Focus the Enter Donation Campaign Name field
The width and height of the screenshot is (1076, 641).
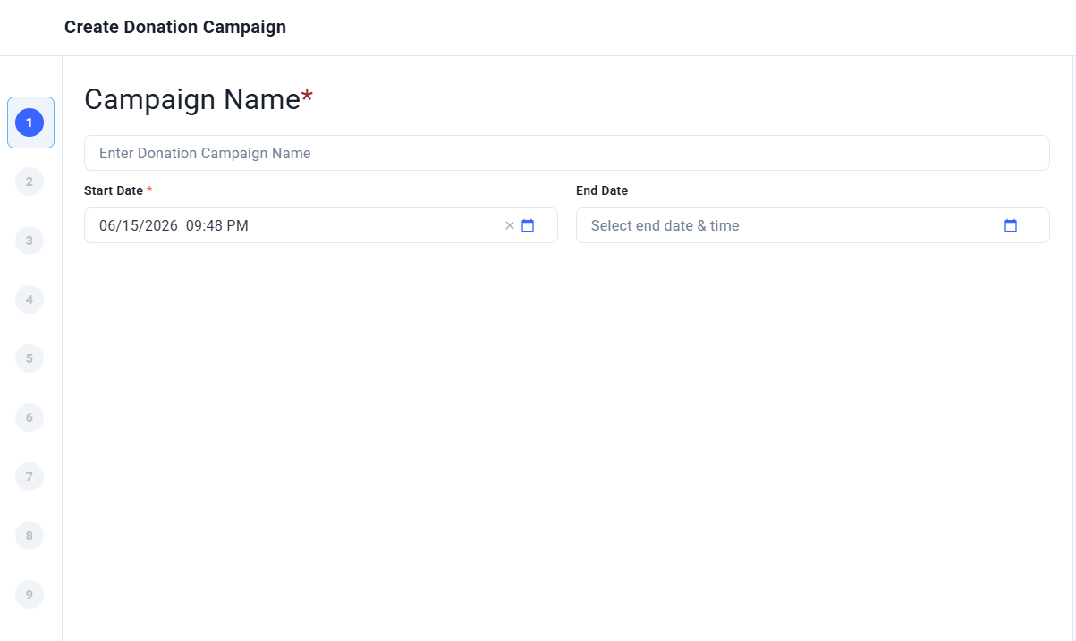pos(567,153)
